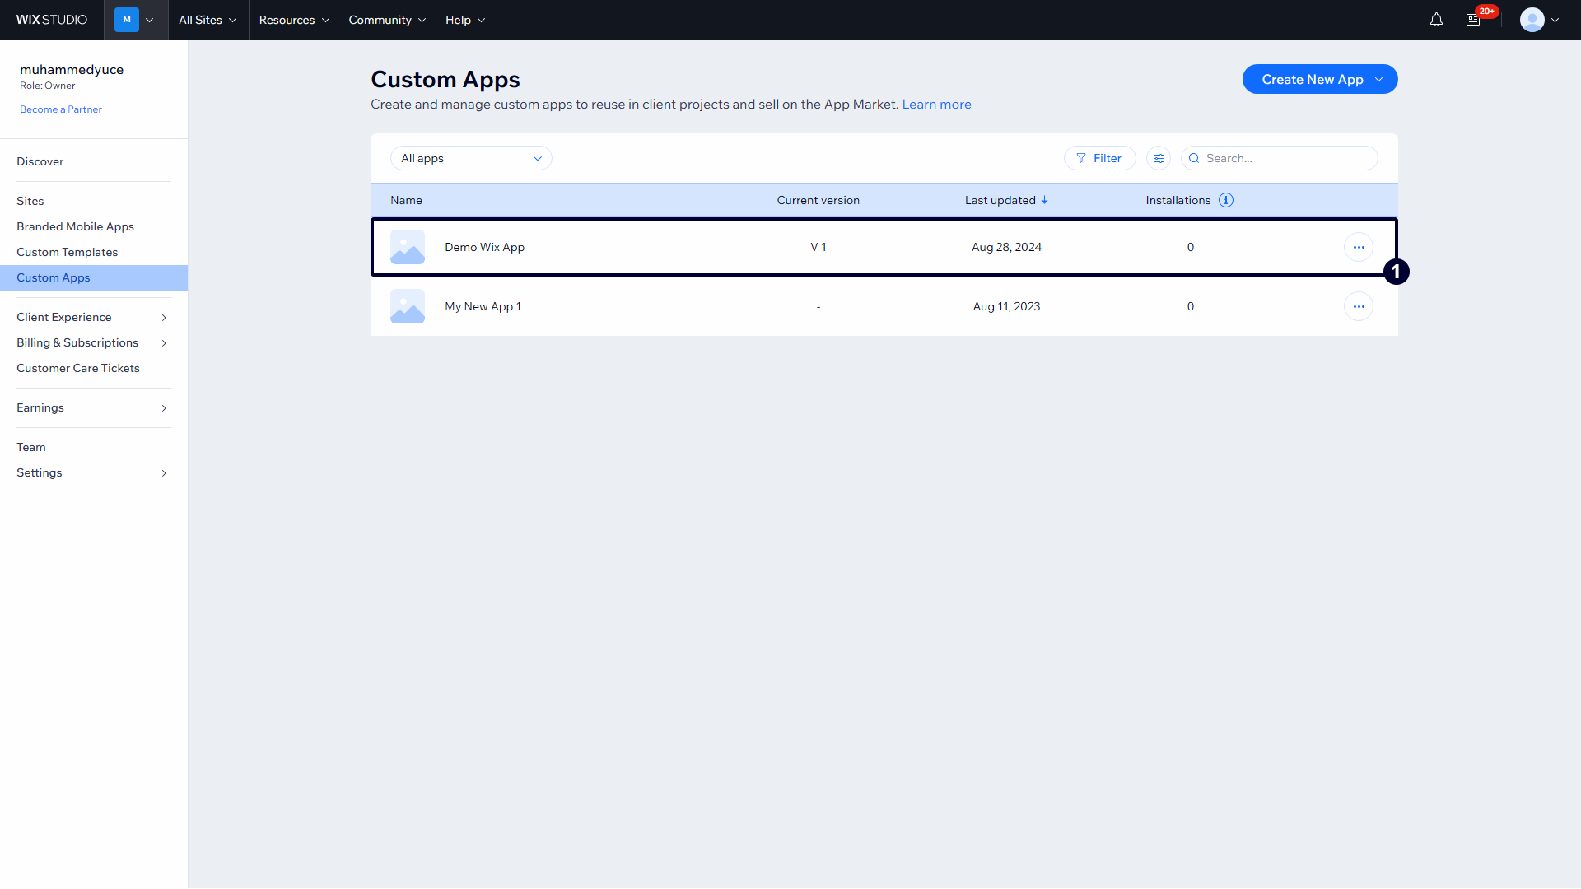This screenshot has height=889, width=1581.
Task: Expand Billing & Subscriptions section
Action: pyautogui.click(x=91, y=342)
